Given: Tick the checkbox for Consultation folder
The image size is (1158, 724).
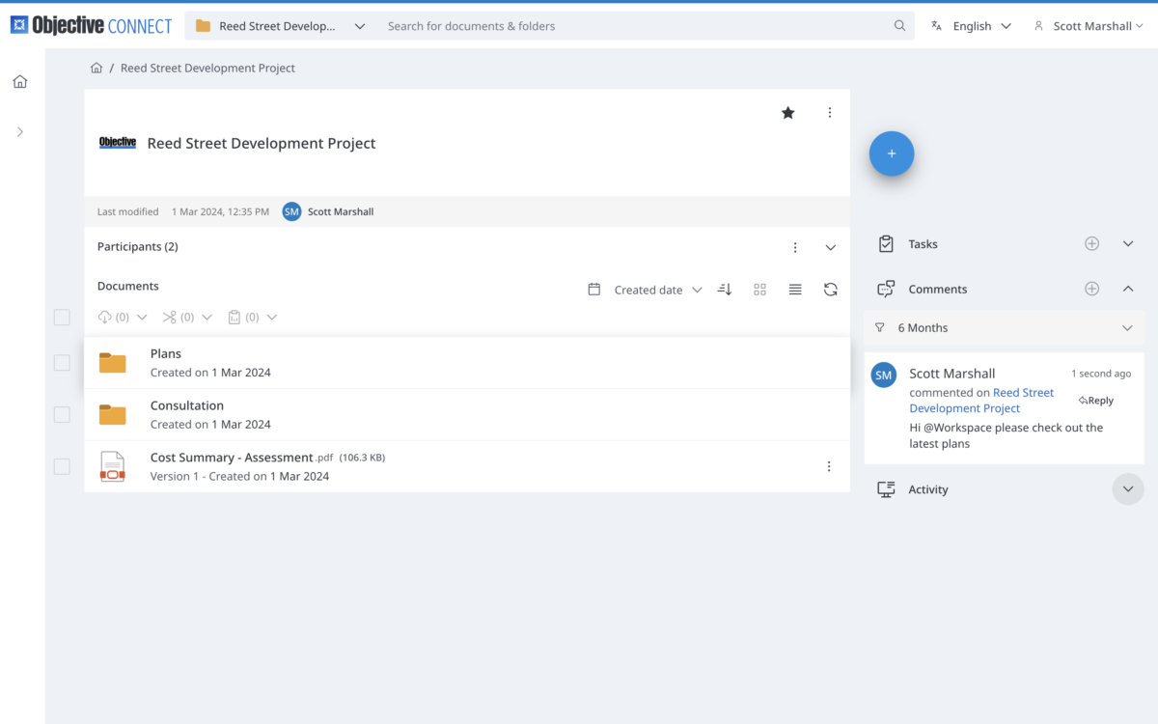Looking at the screenshot, I should pos(62,415).
